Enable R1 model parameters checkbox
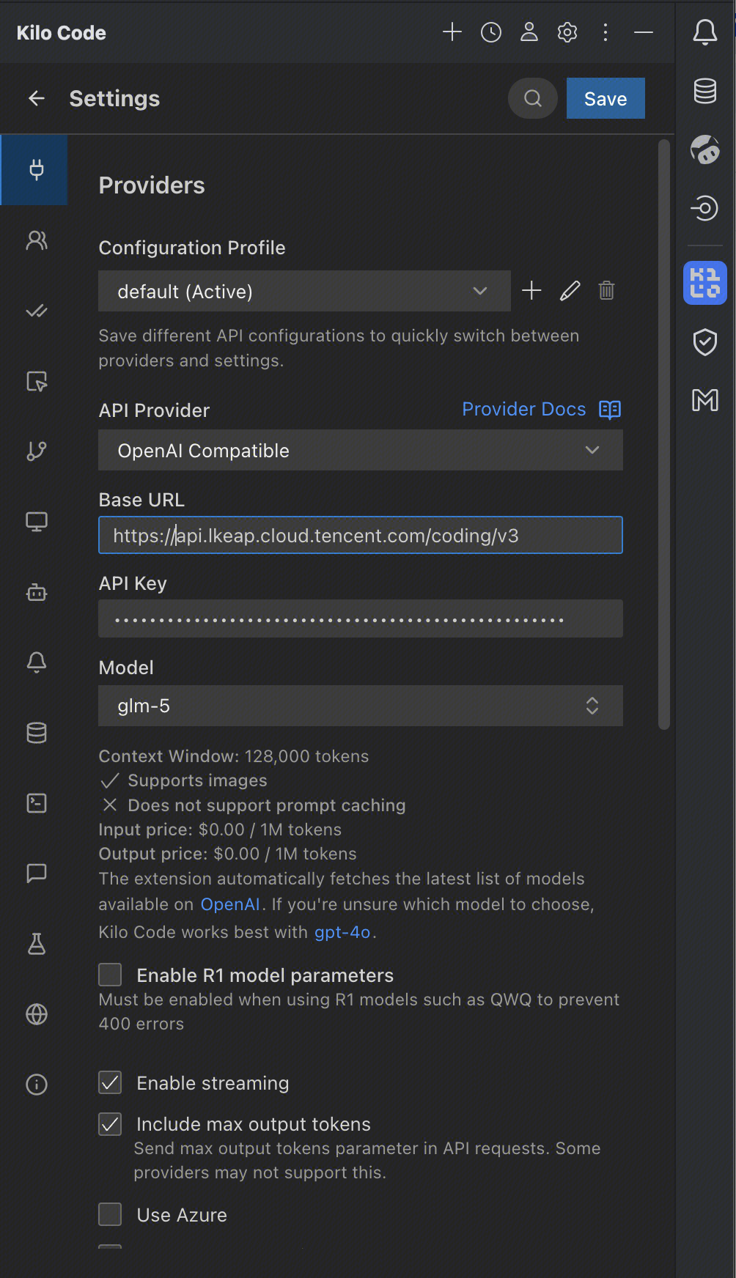This screenshot has width=736, height=1278. coord(111,975)
